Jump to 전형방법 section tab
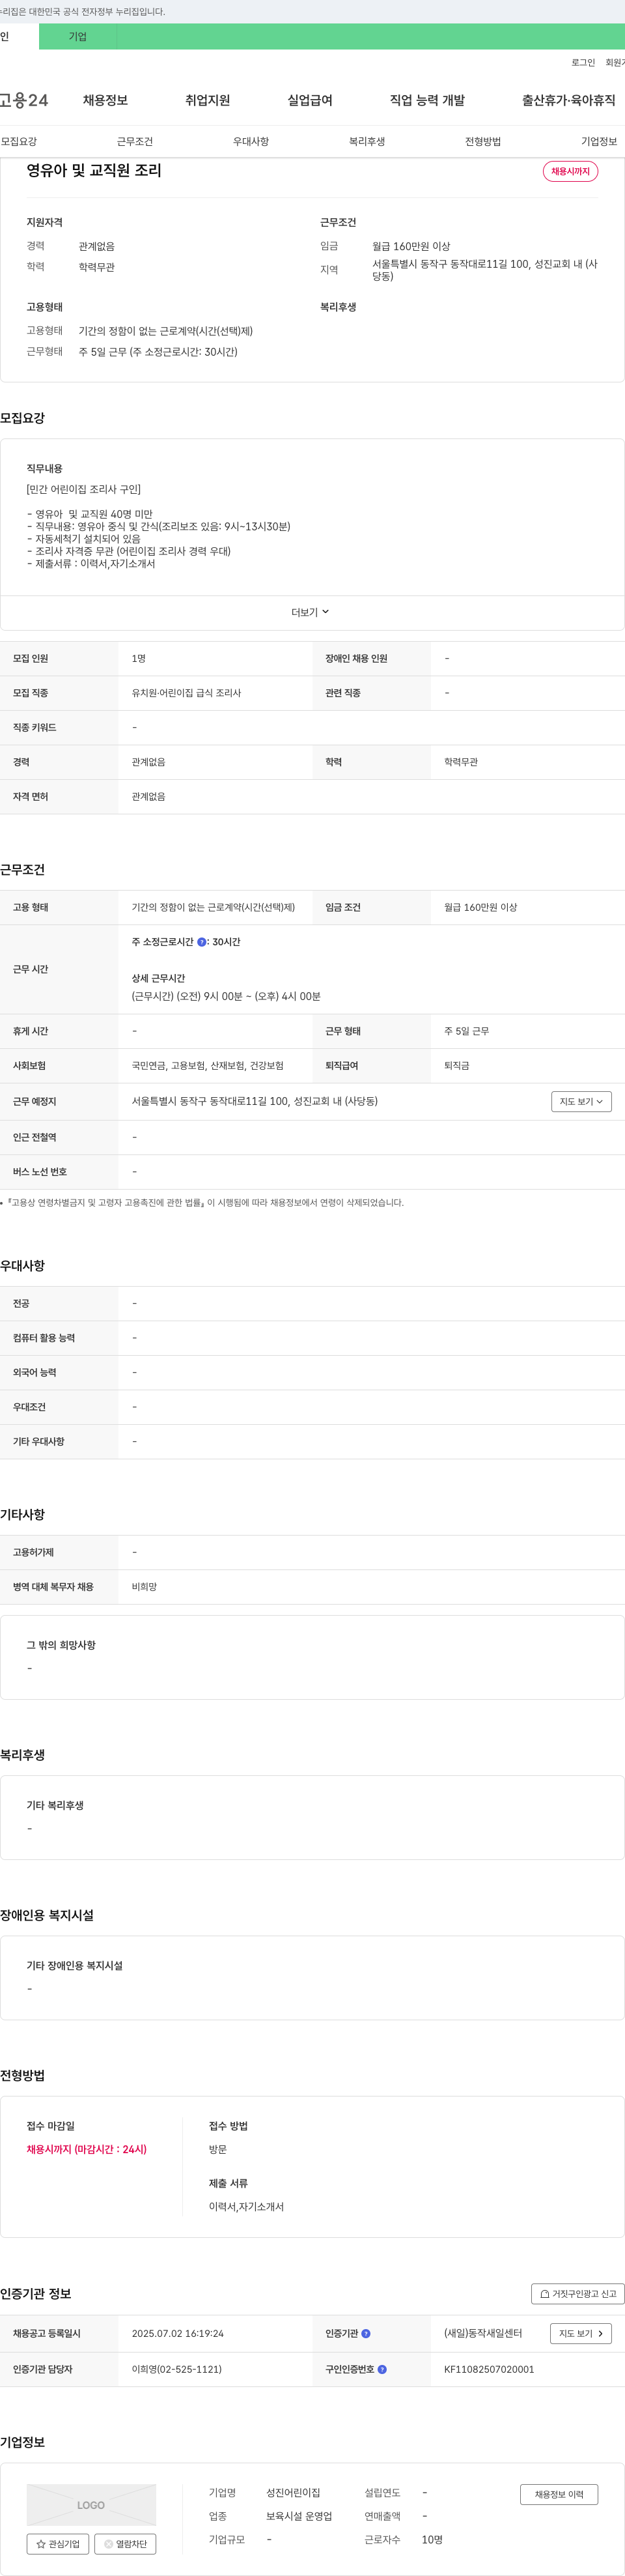Viewport: 625px width, 2576px height. coord(483,142)
